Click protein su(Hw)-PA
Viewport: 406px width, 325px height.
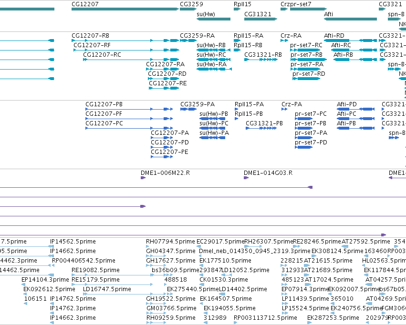click(212, 138)
